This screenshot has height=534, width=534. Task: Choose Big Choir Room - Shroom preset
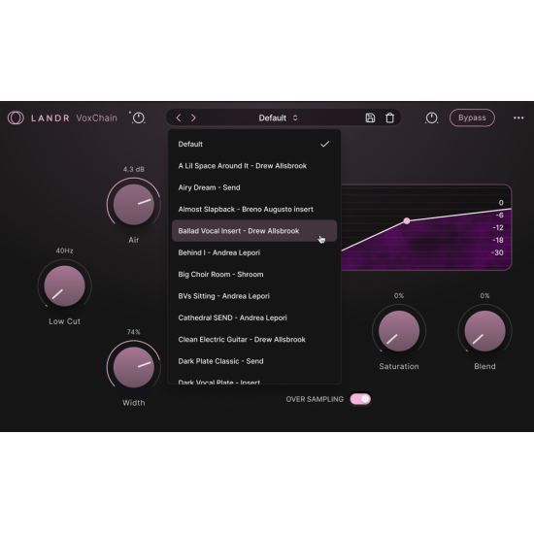point(254,275)
